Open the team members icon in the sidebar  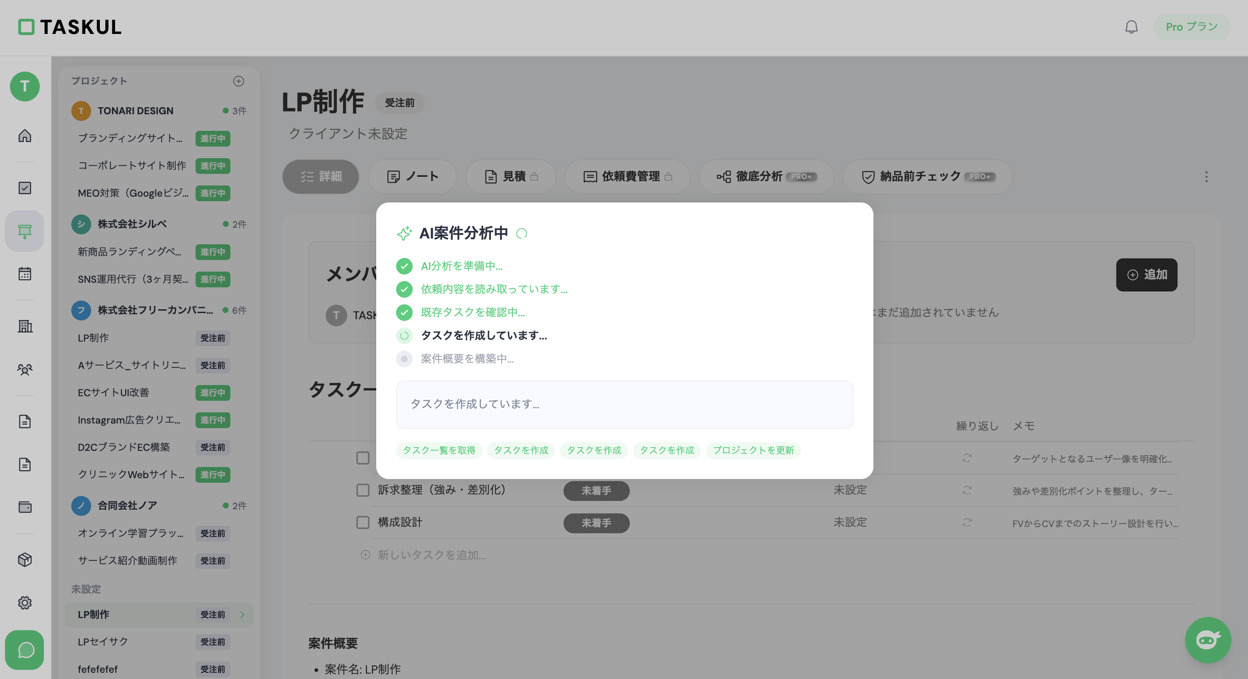tap(24, 370)
